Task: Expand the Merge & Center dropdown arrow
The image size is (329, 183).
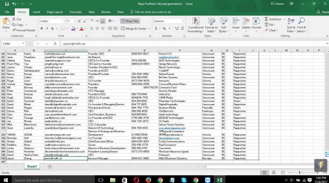Action: point(149,29)
